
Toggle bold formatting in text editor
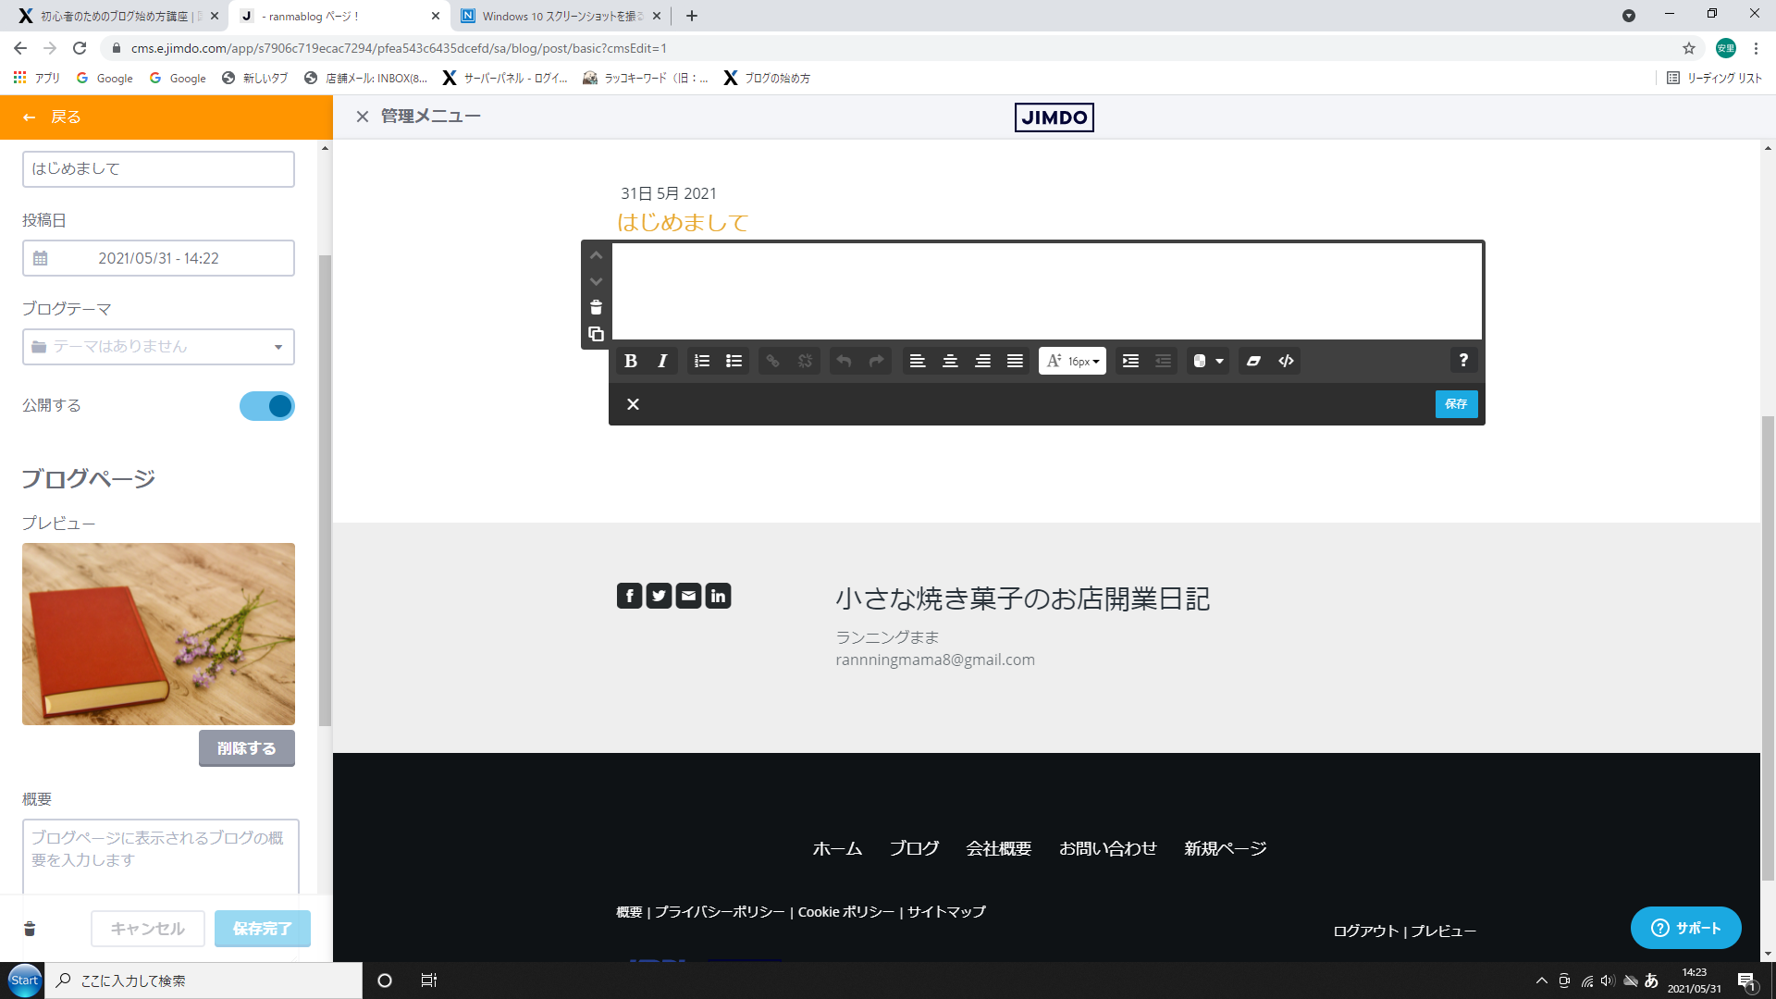click(631, 361)
